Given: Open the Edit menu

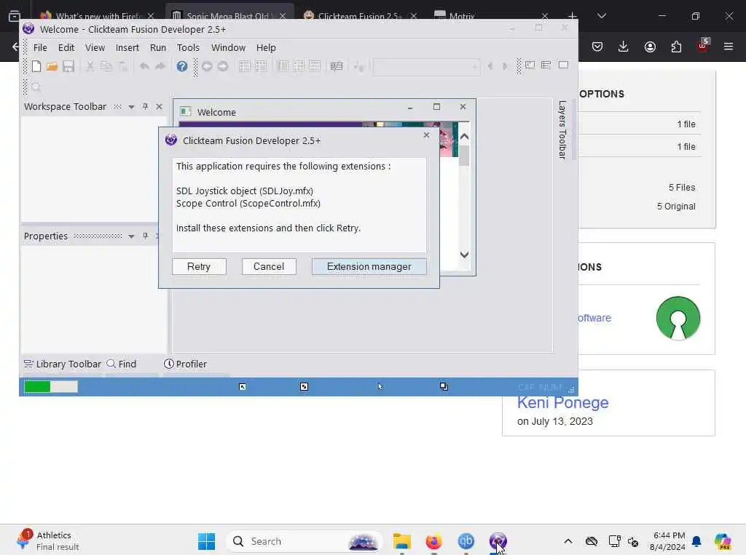Looking at the screenshot, I should pyautogui.click(x=66, y=47).
